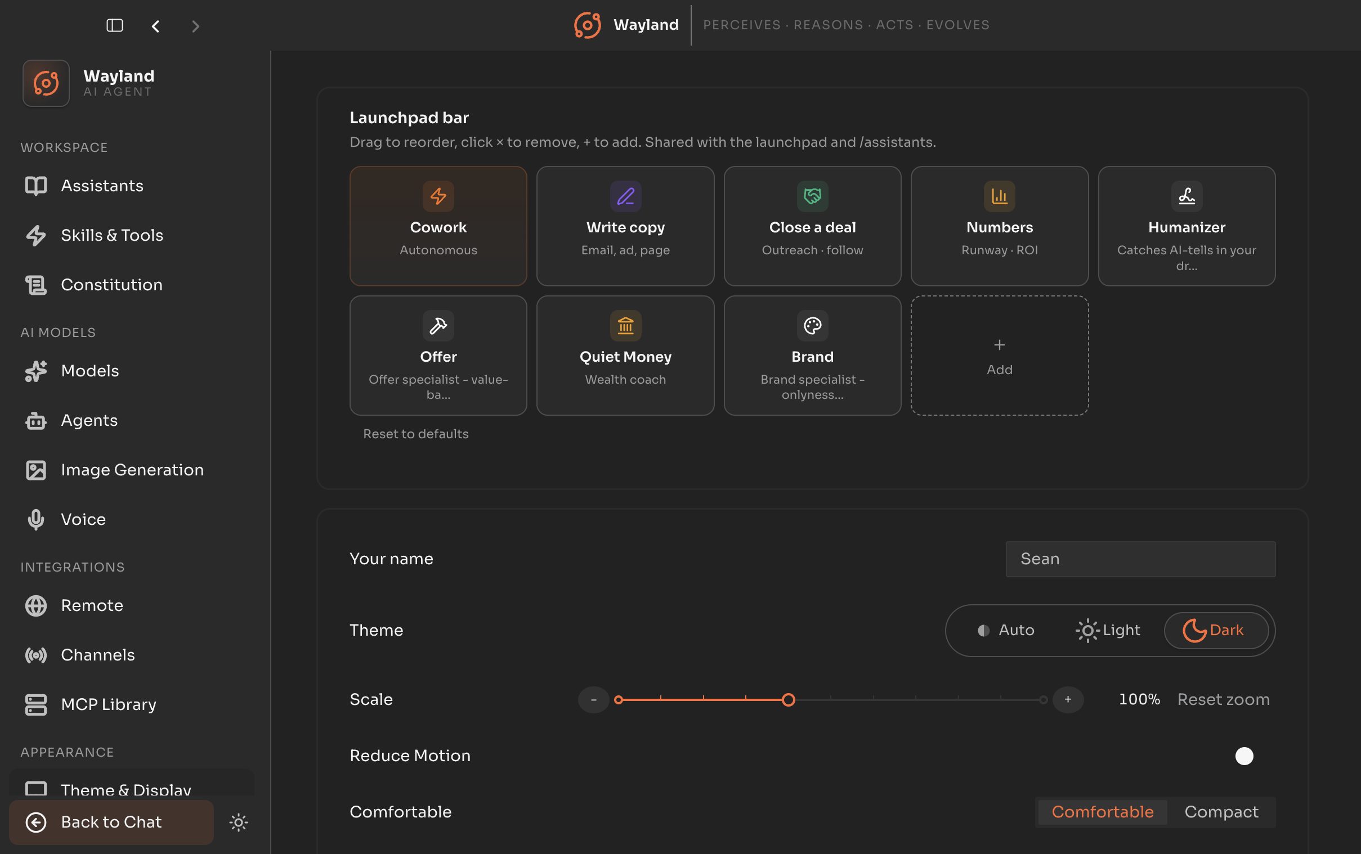Click the Channels broadcast icon

point(36,655)
